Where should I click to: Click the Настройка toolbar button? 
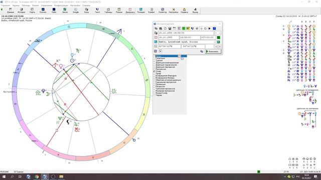pyautogui.click(x=174, y=10)
